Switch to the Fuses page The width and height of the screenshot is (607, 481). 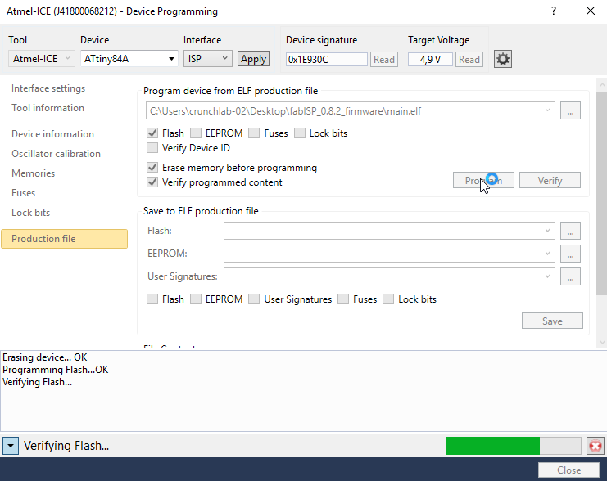point(23,193)
